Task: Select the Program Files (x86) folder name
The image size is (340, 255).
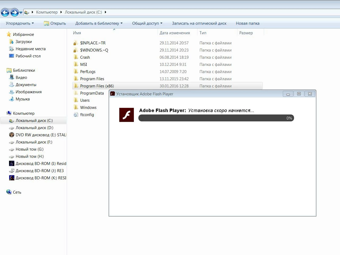Action: pos(97,86)
